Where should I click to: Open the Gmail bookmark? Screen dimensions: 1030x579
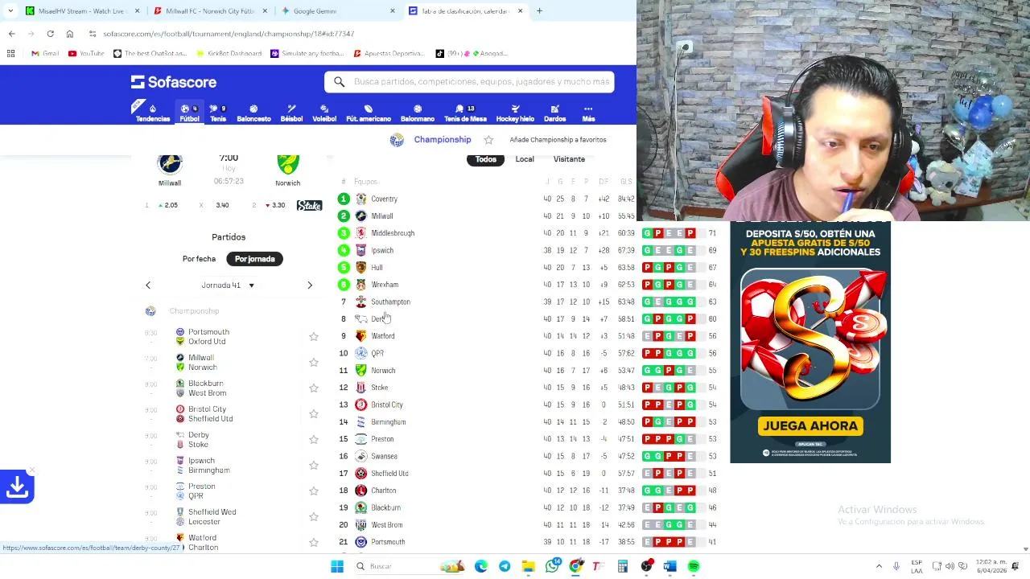[x=45, y=54]
